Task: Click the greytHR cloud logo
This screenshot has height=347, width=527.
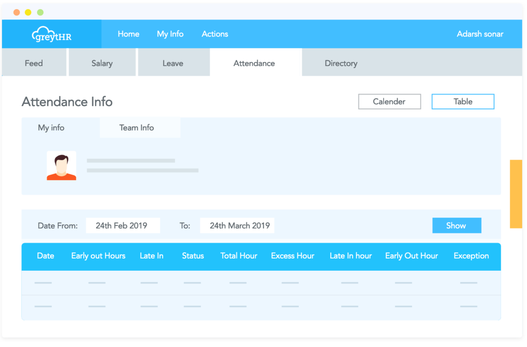Action: [51, 34]
